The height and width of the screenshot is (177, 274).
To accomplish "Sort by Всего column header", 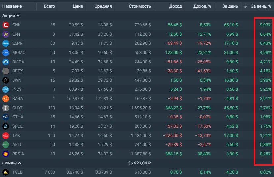I will [49, 6].
